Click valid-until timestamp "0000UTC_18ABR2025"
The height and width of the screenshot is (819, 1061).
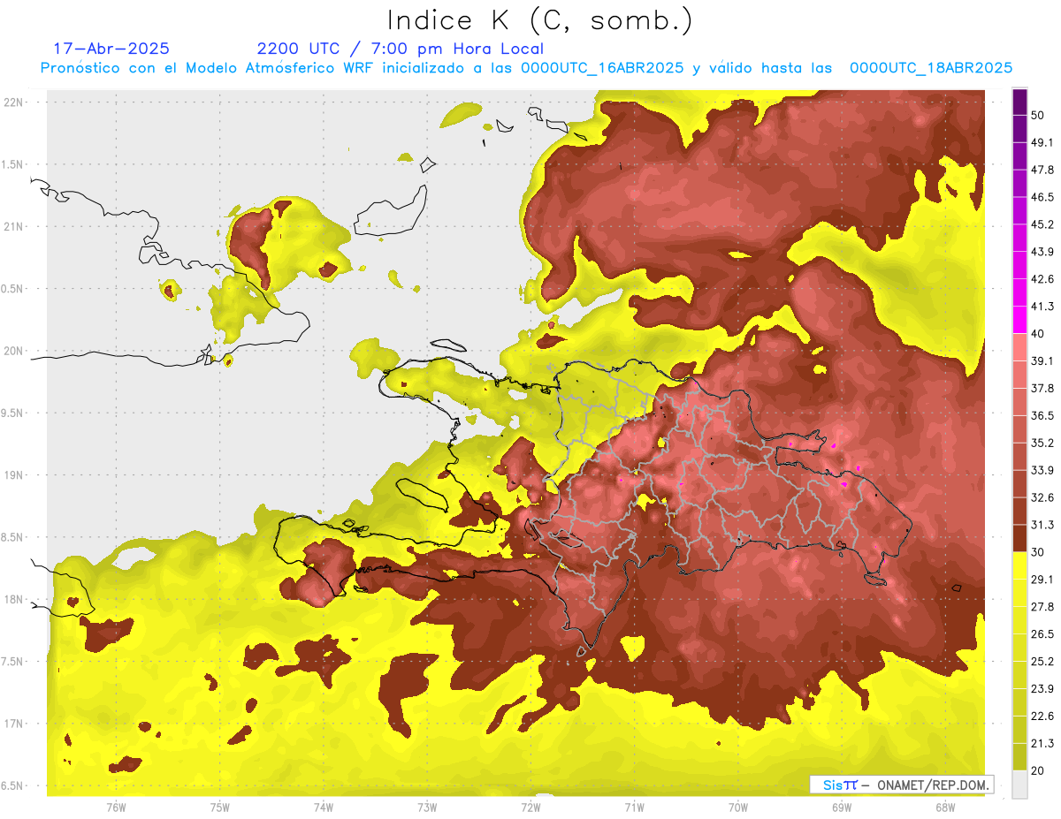click(931, 68)
